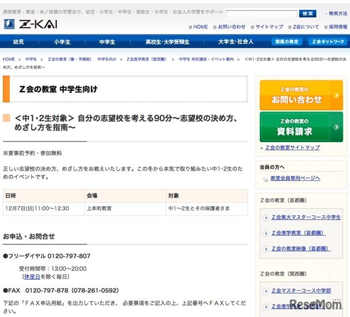This screenshot has width=350, height=317.
Task: Click the Z会の教室 中学生向け heading
Action: [x=59, y=89]
